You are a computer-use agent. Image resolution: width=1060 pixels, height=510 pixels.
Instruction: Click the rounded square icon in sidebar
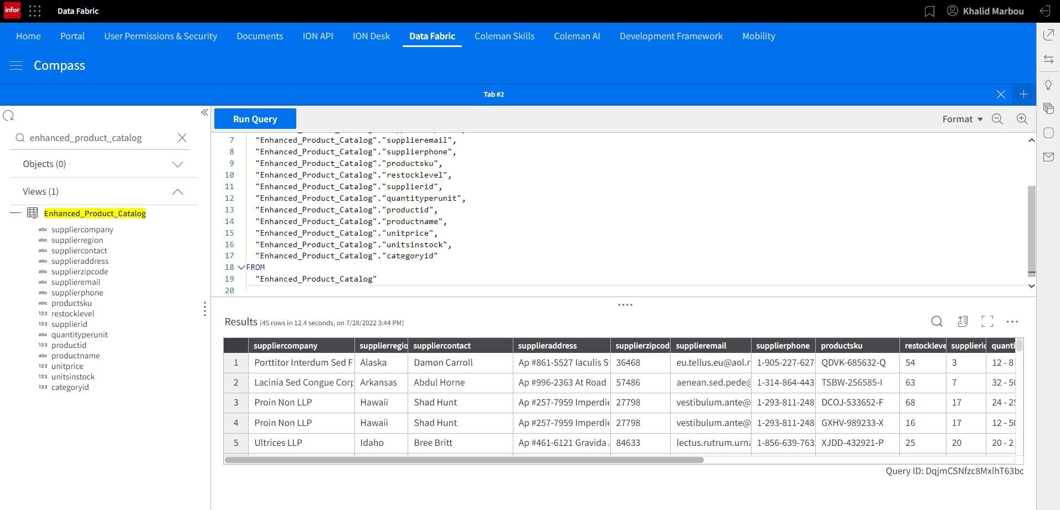tap(1048, 133)
